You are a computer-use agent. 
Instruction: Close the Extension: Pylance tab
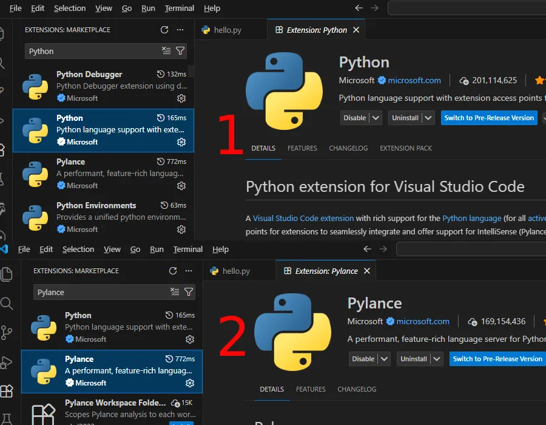pyautogui.click(x=366, y=271)
